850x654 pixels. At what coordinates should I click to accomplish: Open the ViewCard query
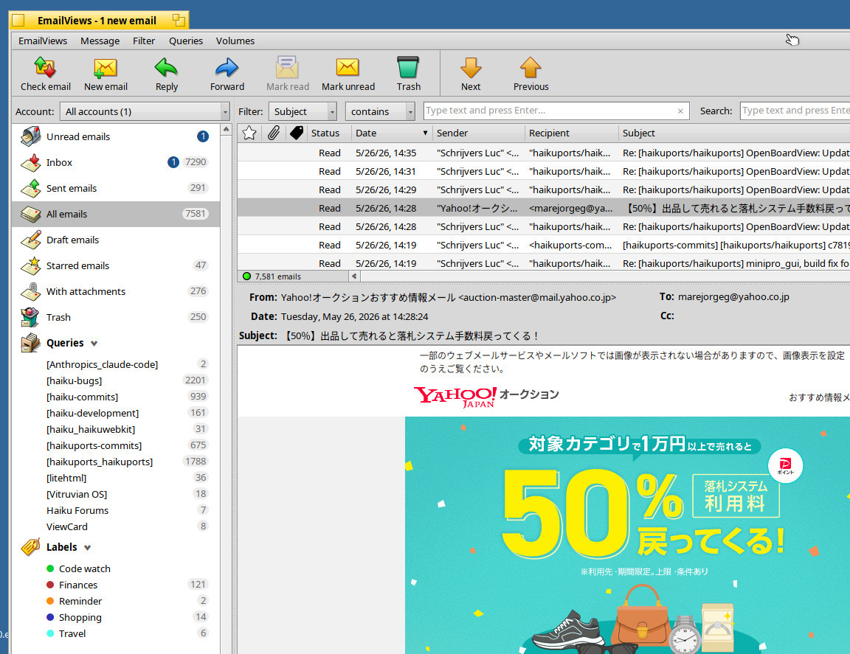[x=116, y=526]
